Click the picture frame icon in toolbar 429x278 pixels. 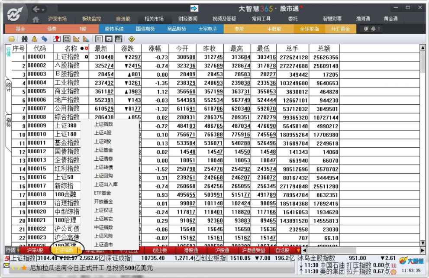pos(67,39)
